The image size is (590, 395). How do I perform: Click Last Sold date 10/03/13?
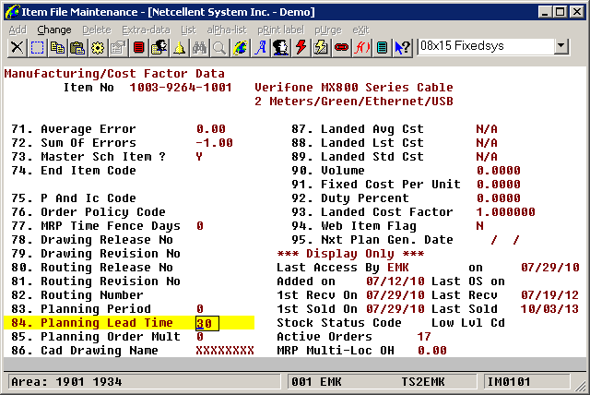(549, 309)
